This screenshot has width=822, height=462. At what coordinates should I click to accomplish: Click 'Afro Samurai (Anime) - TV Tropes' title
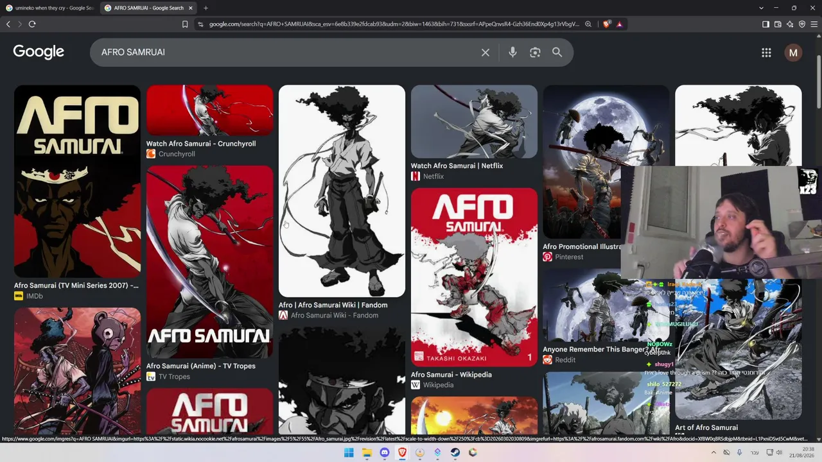click(201, 366)
